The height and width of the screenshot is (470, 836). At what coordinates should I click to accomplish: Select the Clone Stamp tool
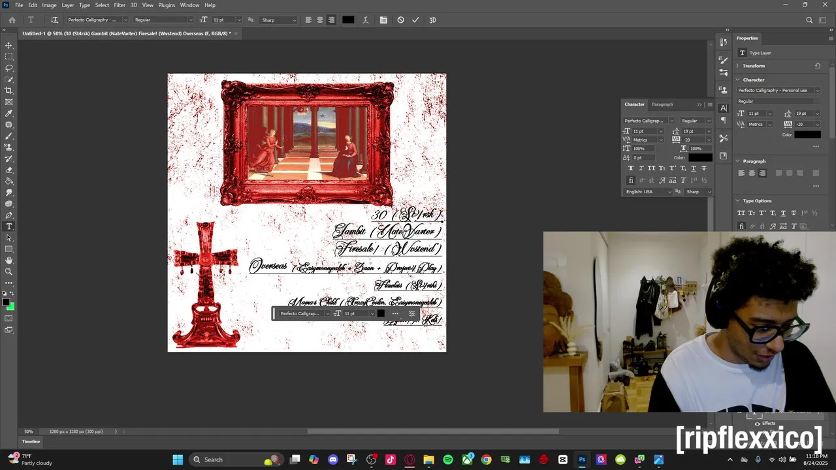point(9,148)
